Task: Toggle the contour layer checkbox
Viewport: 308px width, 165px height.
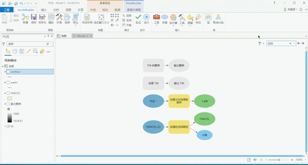Action: click(x=8, y=72)
